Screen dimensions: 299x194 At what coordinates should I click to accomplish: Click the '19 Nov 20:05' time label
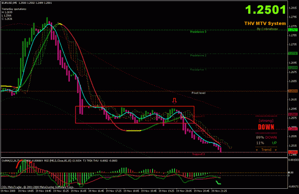coord(184,191)
